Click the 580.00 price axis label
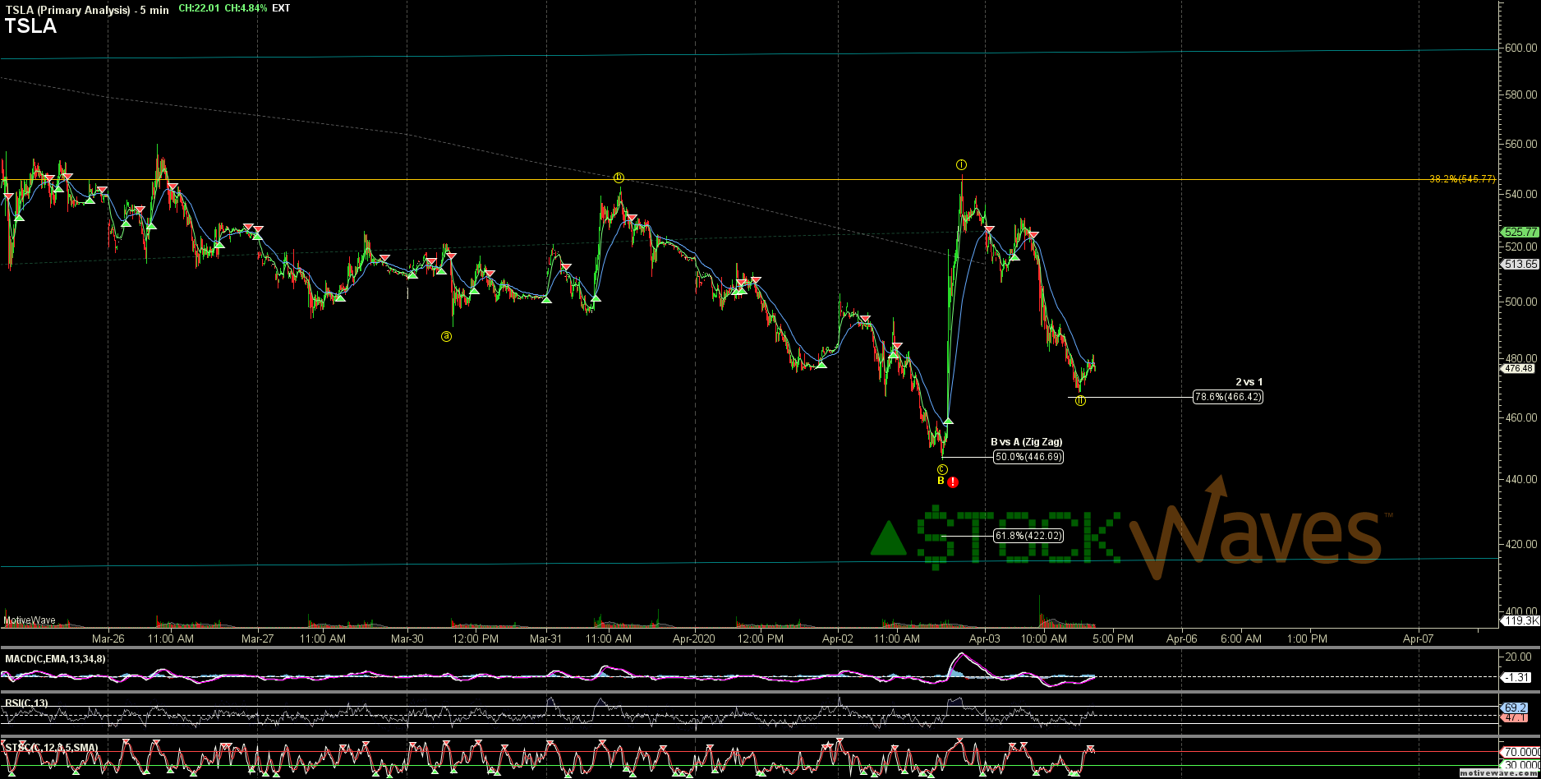1541x779 pixels. tap(1520, 95)
